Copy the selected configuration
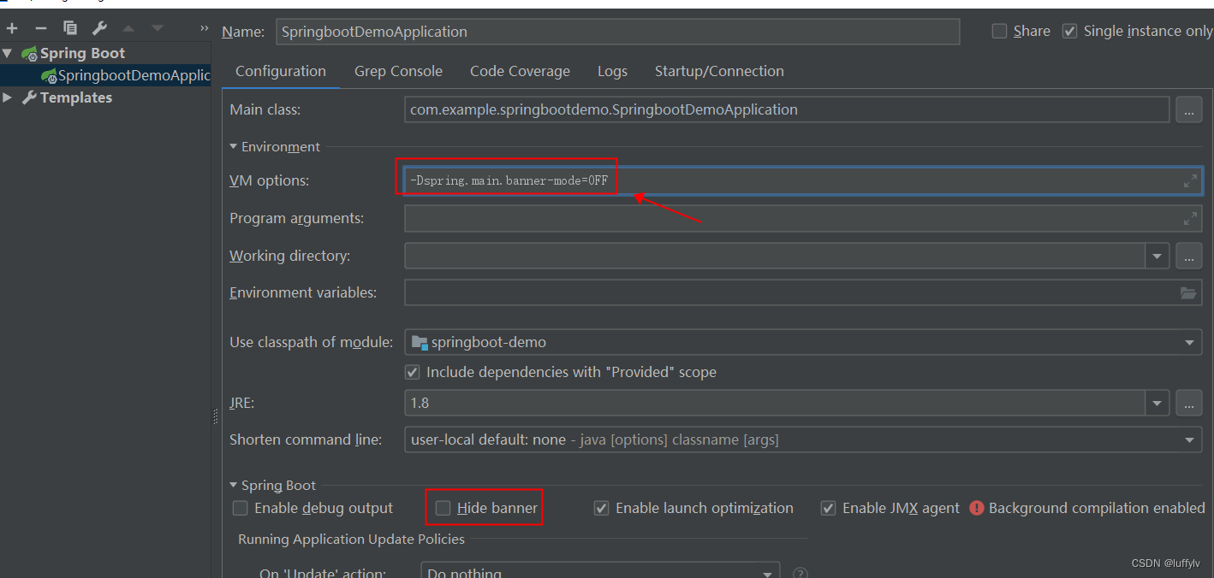The height and width of the screenshot is (578, 1214). tap(70, 28)
